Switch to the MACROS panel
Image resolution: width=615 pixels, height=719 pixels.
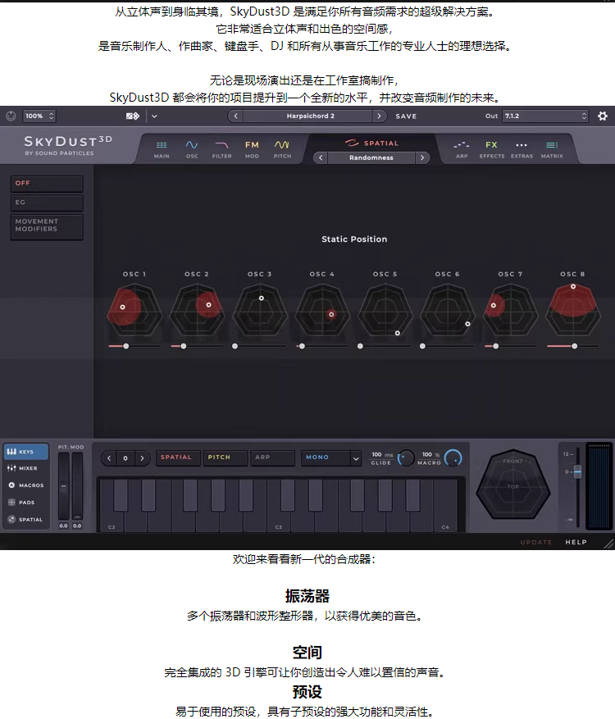click(x=25, y=485)
